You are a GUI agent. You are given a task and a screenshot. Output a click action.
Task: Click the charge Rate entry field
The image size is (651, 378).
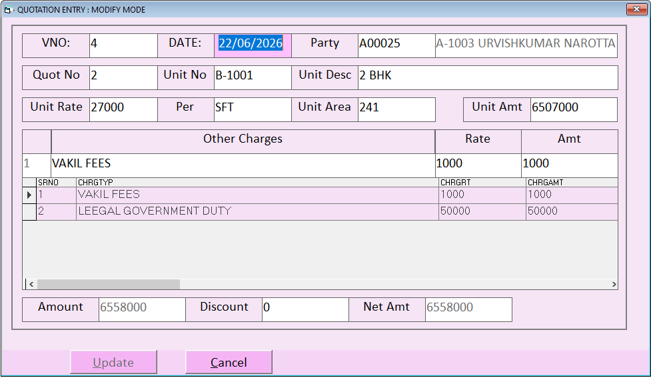(x=478, y=165)
